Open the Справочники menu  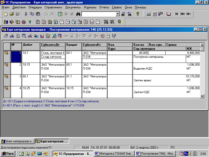53,7
